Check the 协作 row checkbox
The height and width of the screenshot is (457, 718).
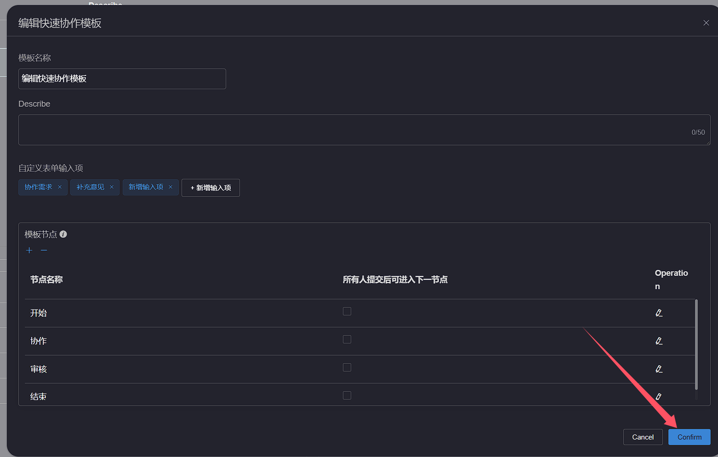pos(347,339)
